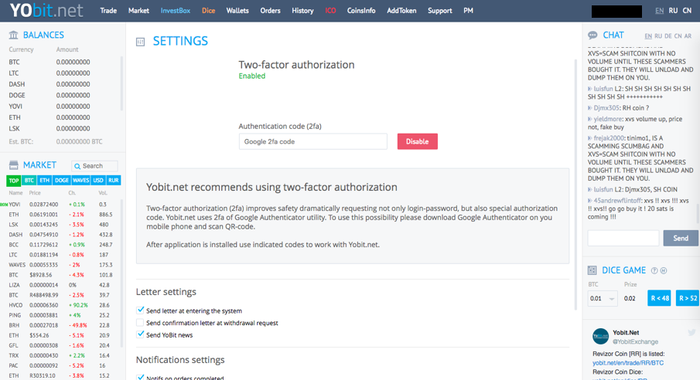
Task: Send the chat message
Action: pyautogui.click(x=681, y=238)
